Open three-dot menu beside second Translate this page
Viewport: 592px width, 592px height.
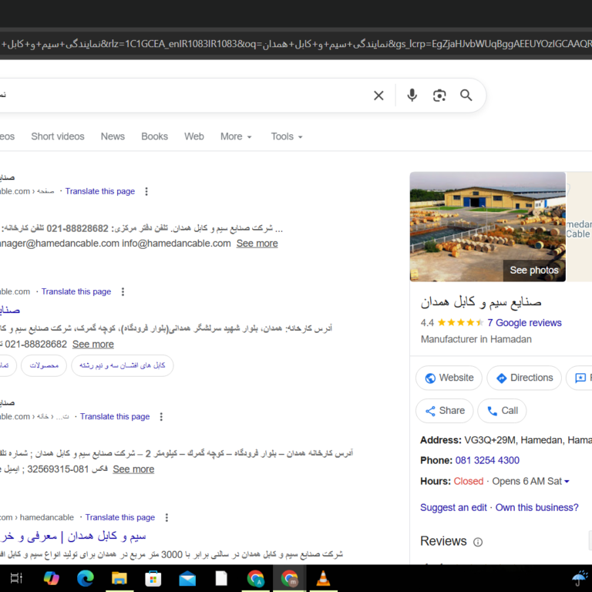pyautogui.click(x=123, y=292)
